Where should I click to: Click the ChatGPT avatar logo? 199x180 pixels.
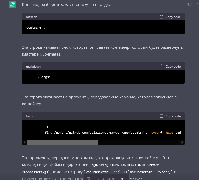[12, 4]
